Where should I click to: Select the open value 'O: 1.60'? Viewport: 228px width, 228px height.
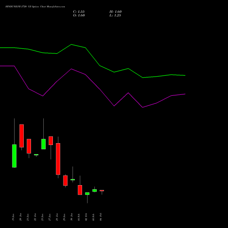[x=79, y=16]
